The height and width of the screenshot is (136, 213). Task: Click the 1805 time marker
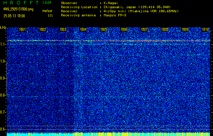click(104, 30)
